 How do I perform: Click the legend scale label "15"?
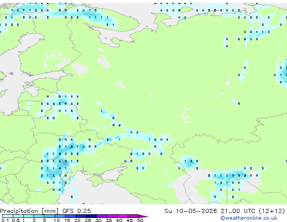[67, 220]
